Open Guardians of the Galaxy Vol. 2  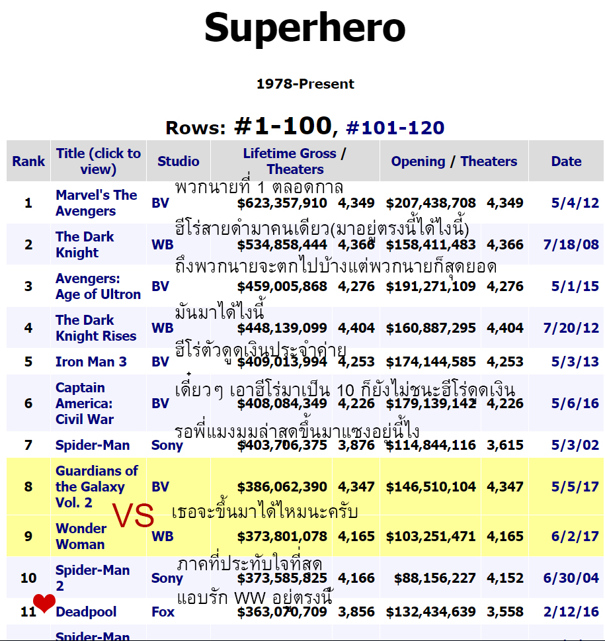(97, 487)
